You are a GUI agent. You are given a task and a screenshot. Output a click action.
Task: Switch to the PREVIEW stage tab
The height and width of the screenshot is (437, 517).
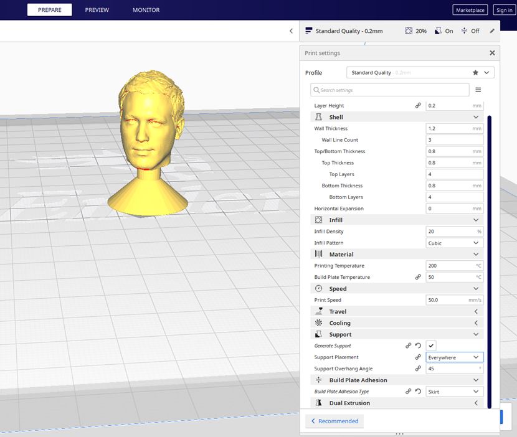97,10
